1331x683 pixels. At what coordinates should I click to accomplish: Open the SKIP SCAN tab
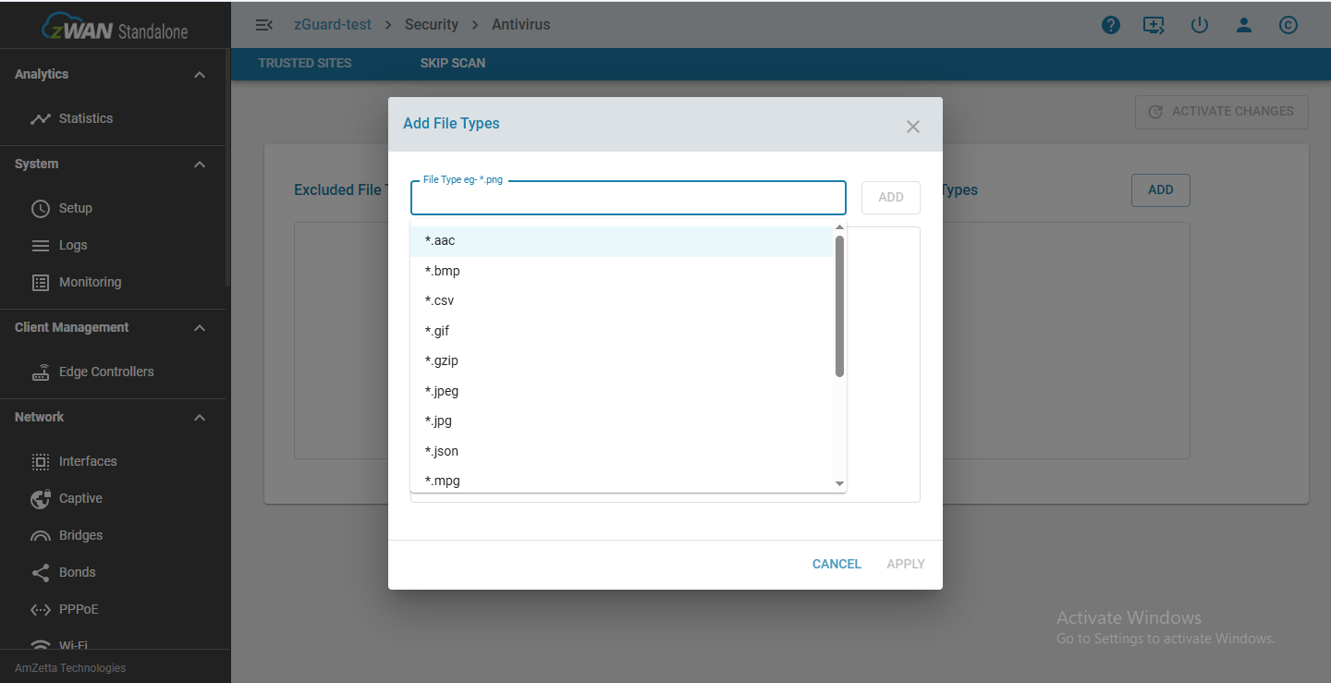tap(452, 63)
